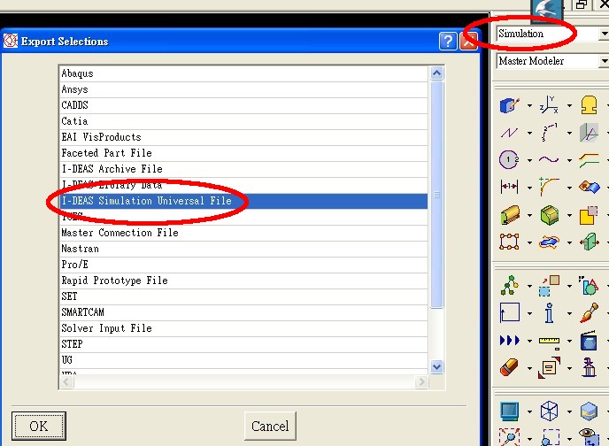The image size is (609, 446).
Task: Click the green move face icon
Action: [590, 242]
